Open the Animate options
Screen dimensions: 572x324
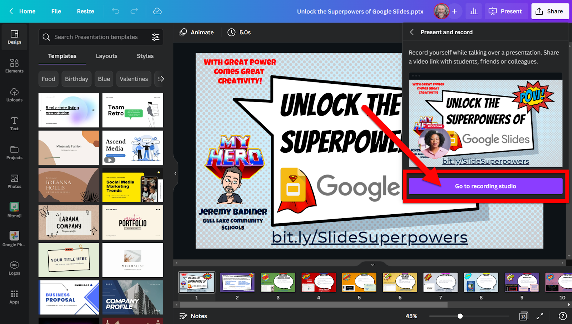[x=197, y=32]
